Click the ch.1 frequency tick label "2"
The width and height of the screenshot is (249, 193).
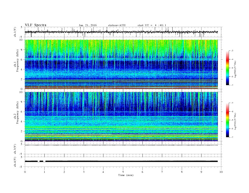click(22, 79)
